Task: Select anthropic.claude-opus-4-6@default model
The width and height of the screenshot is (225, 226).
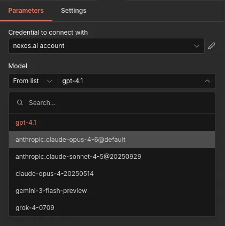Action: pos(112,140)
